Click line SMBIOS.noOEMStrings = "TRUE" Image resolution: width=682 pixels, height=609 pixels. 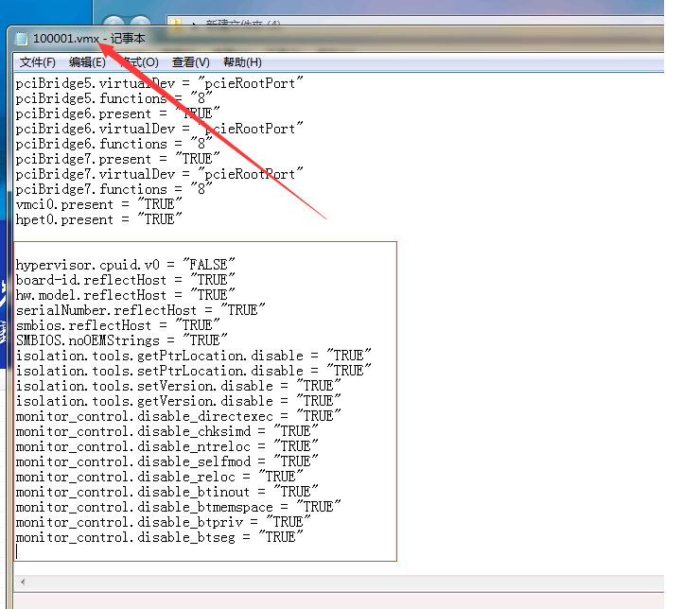122,340
